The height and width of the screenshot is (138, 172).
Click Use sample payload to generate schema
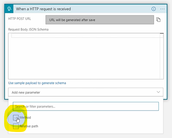point(37,83)
